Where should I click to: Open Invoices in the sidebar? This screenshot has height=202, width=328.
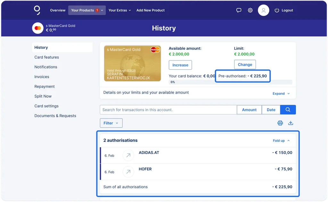point(42,77)
